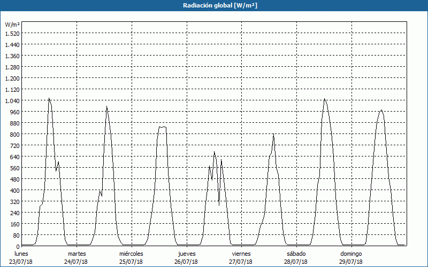The height and width of the screenshot is (267, 428).
Task: Select the 160 y-axis value
Action: click(x=15, y=224)
